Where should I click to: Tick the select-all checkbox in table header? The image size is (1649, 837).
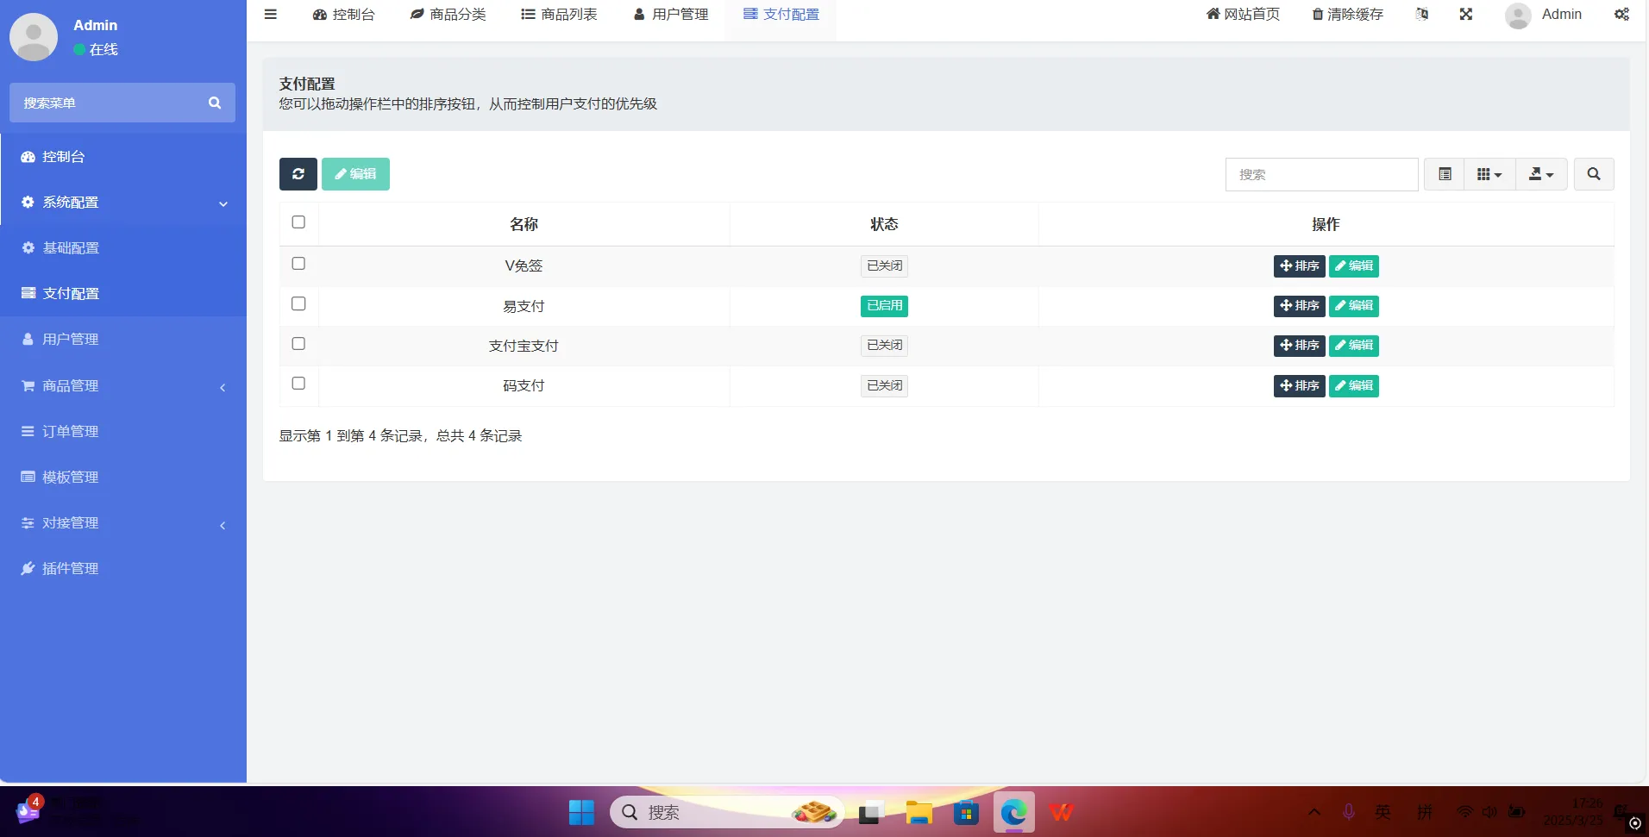pyautogui.click(x=298, y=222)
